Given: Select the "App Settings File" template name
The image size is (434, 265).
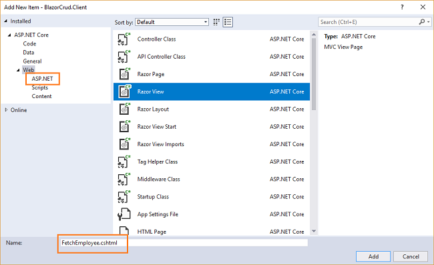Looking at the screenshot, I should (158, 214).
